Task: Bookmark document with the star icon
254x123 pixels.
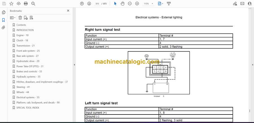Action: (x=11, y=4)
